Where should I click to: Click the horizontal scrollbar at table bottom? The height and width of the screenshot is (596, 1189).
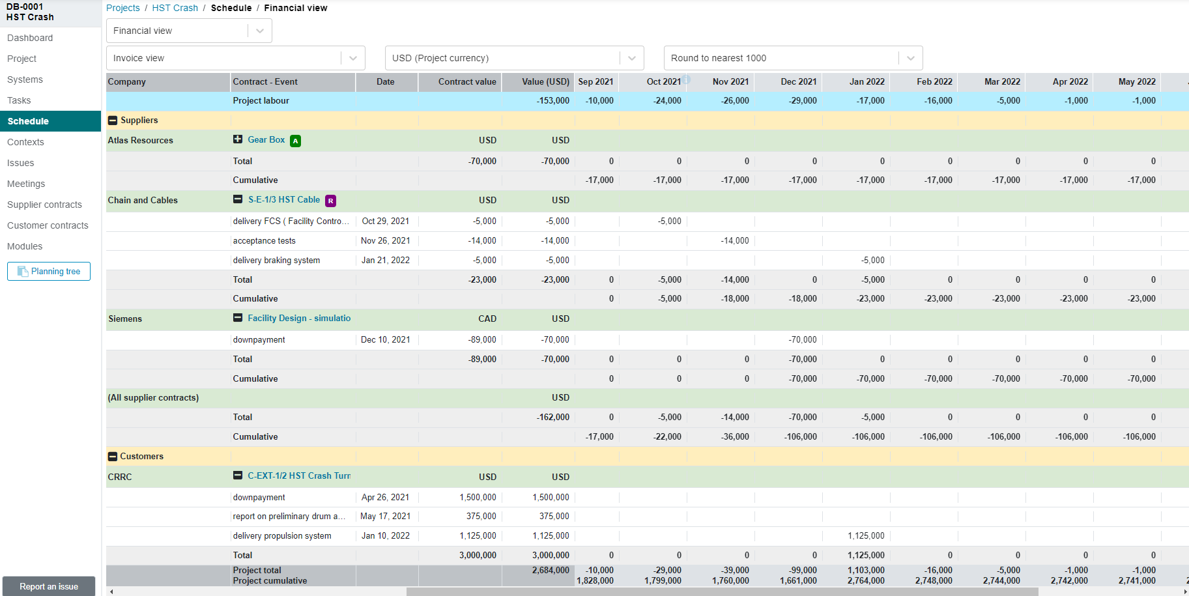pos(722,591)
